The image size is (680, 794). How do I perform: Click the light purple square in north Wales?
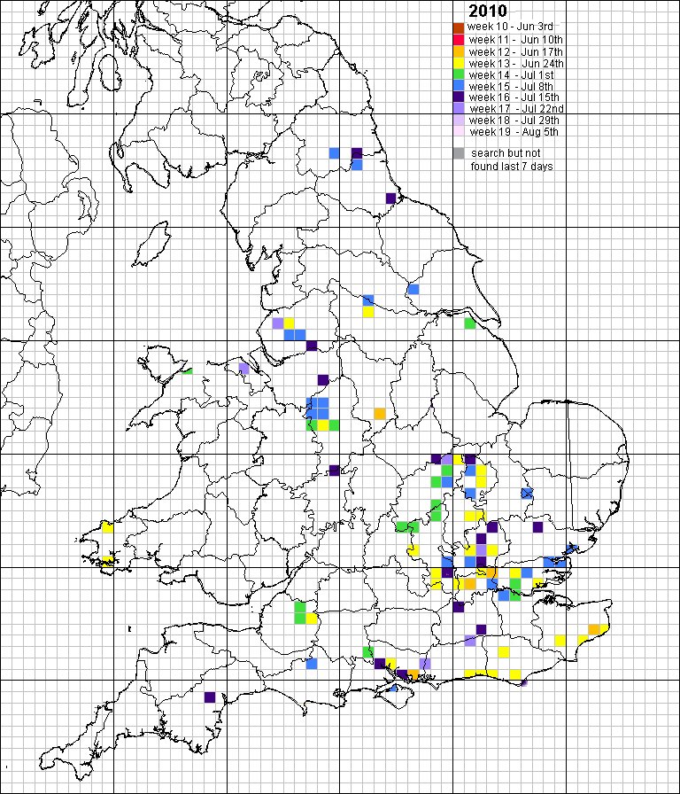point(243,368)
